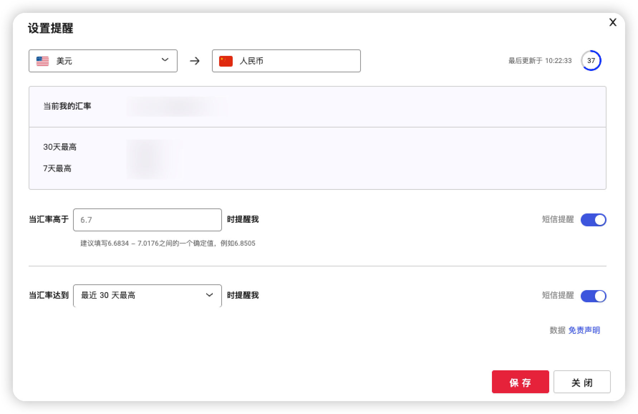
Task: Click the circular refresh countdown timer
Action: [591, 61]
